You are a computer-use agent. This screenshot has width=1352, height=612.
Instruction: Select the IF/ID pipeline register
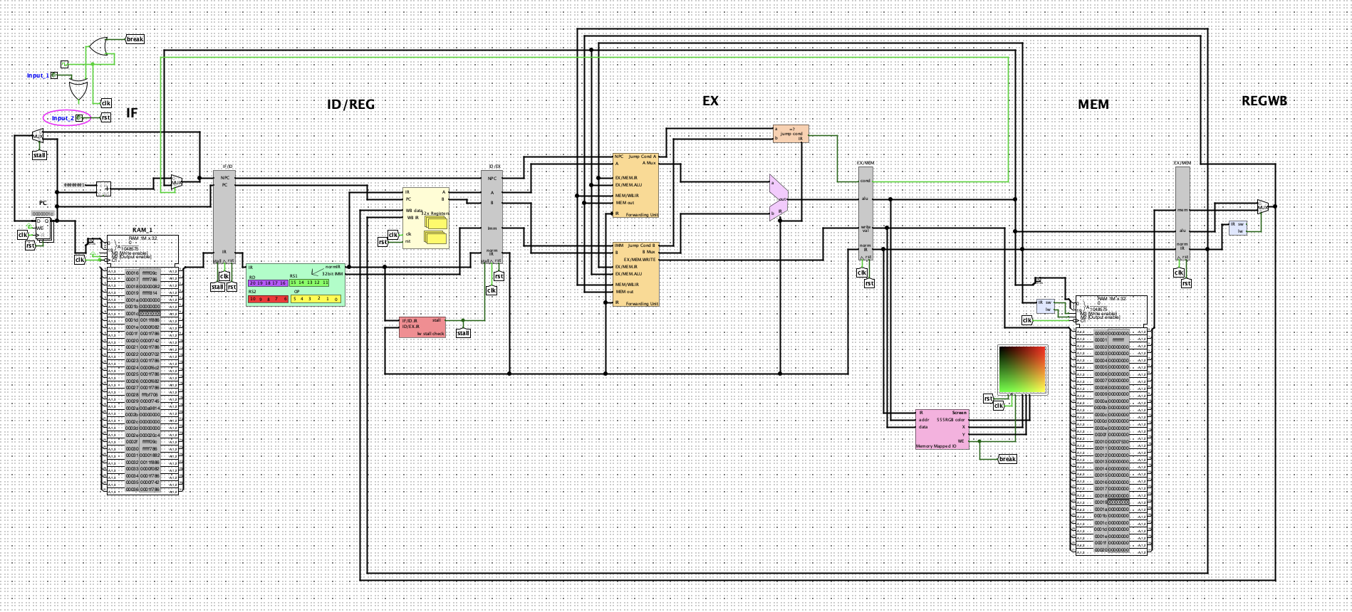coord(224,213)
